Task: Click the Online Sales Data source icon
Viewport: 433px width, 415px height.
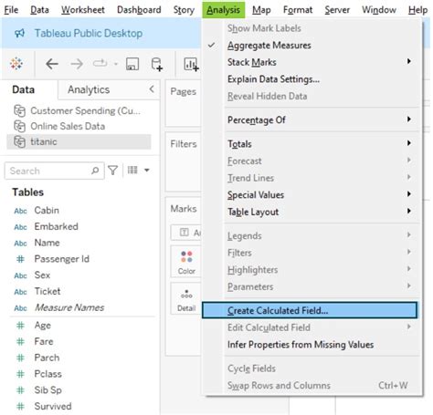Action: 20,126
